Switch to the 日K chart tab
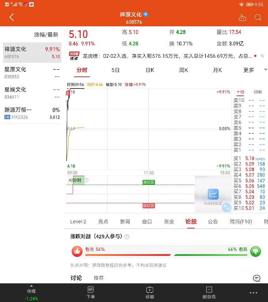Viewport: 268px width, 302px height. 150,70
